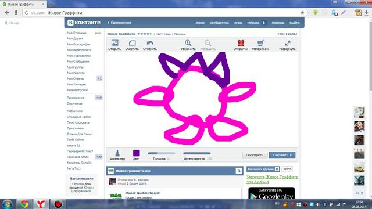Click the +19 counter beside Приложения
Viewport: 372px width, 209px height.
point(99,98)
